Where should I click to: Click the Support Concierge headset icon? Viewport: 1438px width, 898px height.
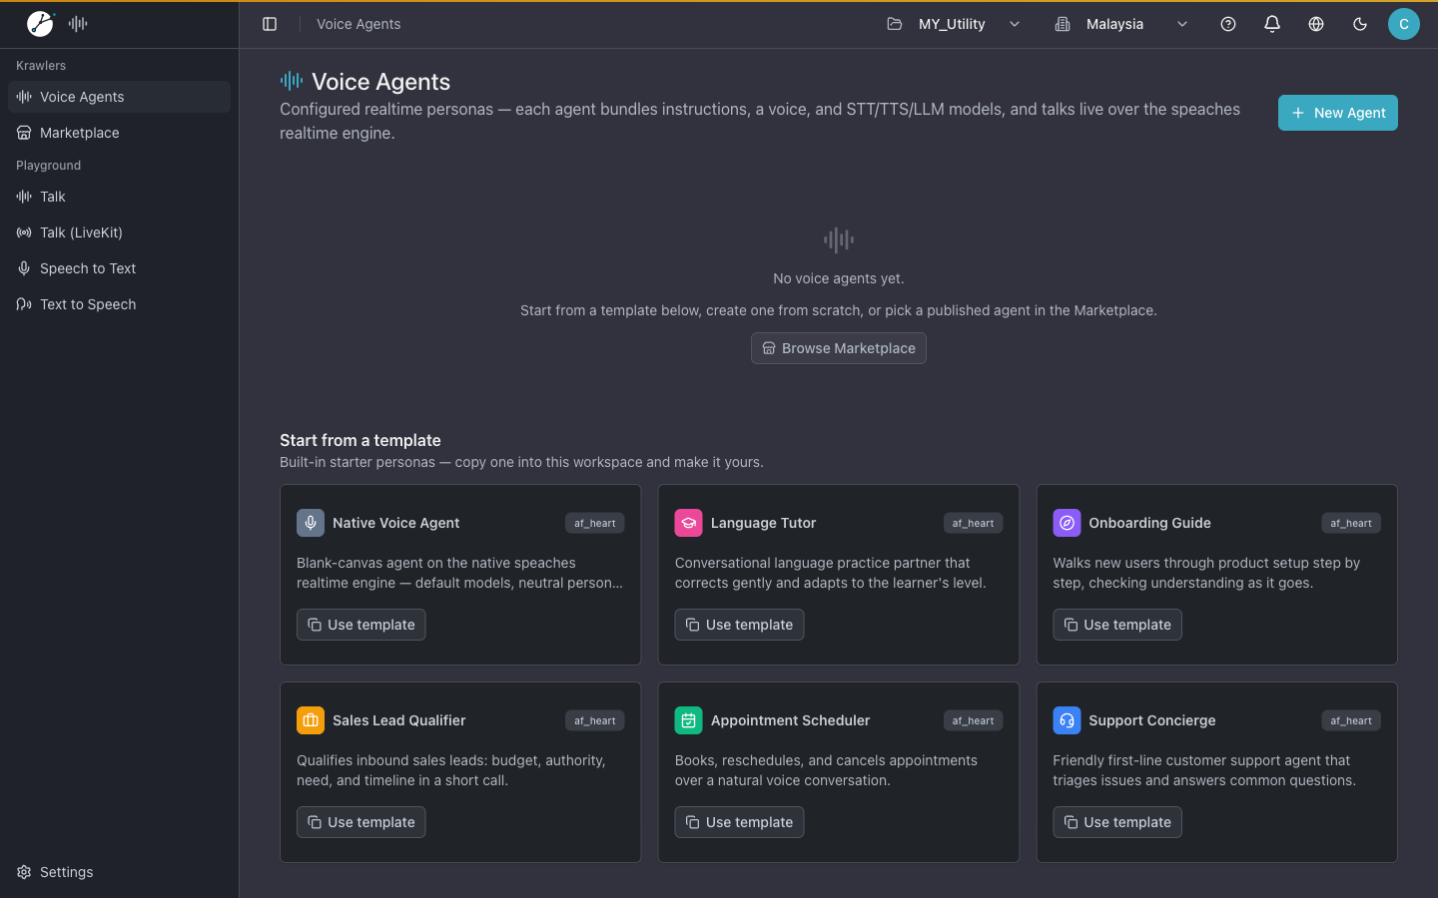tap(1067, 720)
